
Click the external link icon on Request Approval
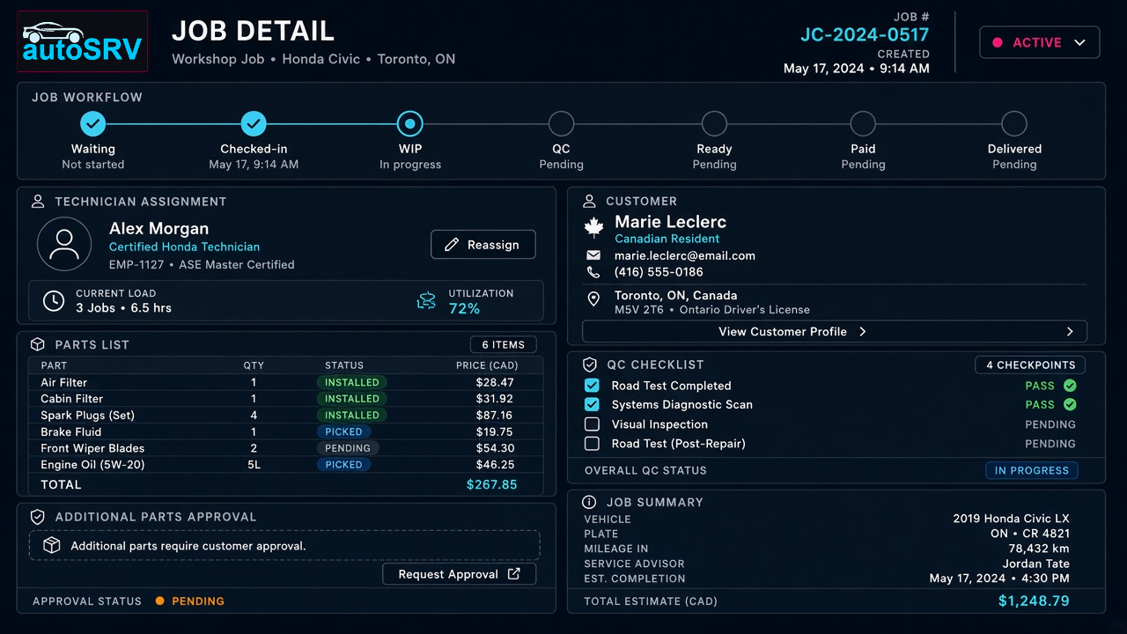coord(514,574)
